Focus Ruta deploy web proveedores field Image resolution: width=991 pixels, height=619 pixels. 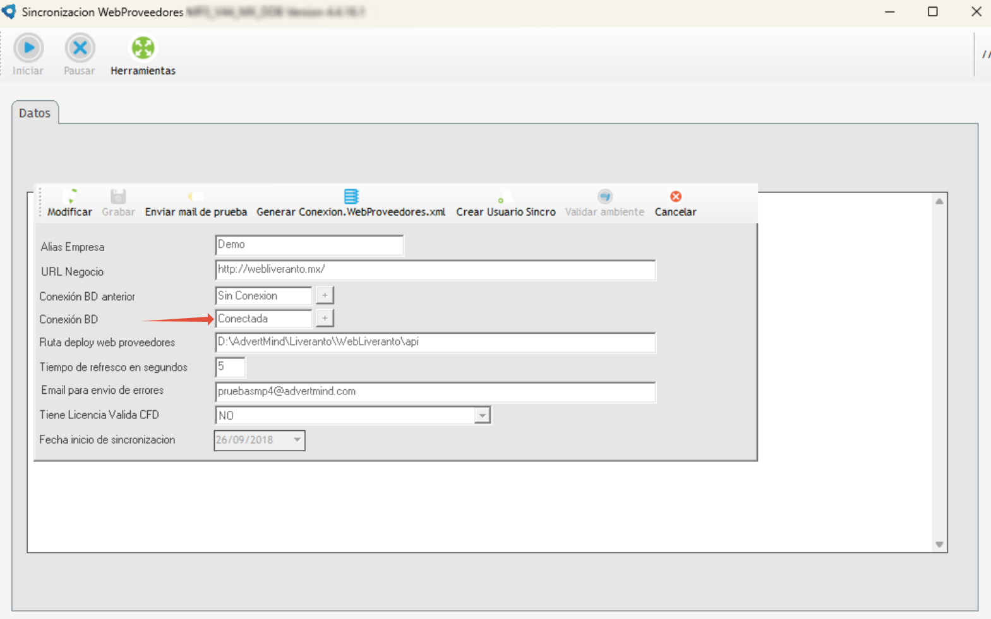(x=435, y=342)
